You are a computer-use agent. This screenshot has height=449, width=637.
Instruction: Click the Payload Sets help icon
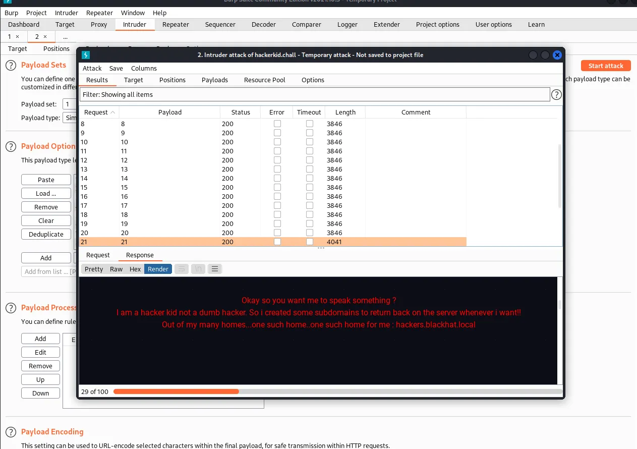[10, 65]
